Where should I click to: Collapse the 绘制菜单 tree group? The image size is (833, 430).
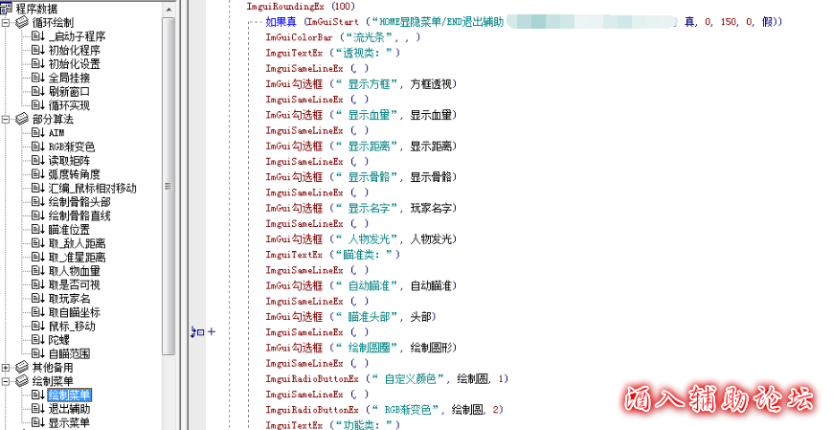(x=8, y=381)
